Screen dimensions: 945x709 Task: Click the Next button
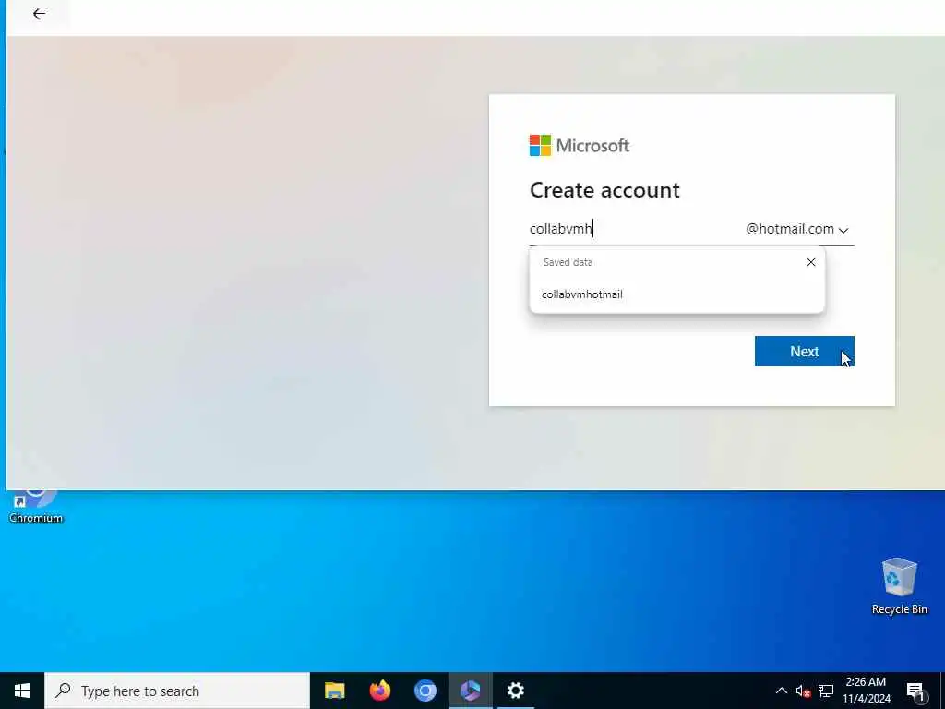[804, 351]
